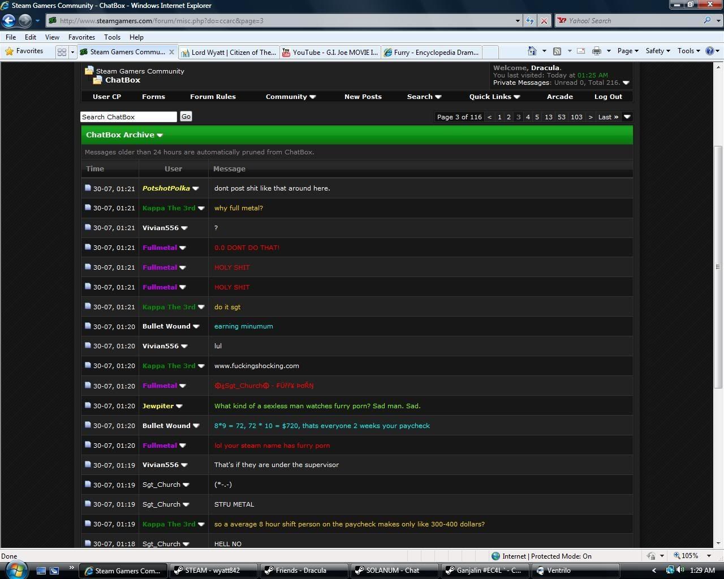Expand the ChatBox Archive header arrow
Image resolution: width=724 pixels, height=579 pixels.
point(160,135)
